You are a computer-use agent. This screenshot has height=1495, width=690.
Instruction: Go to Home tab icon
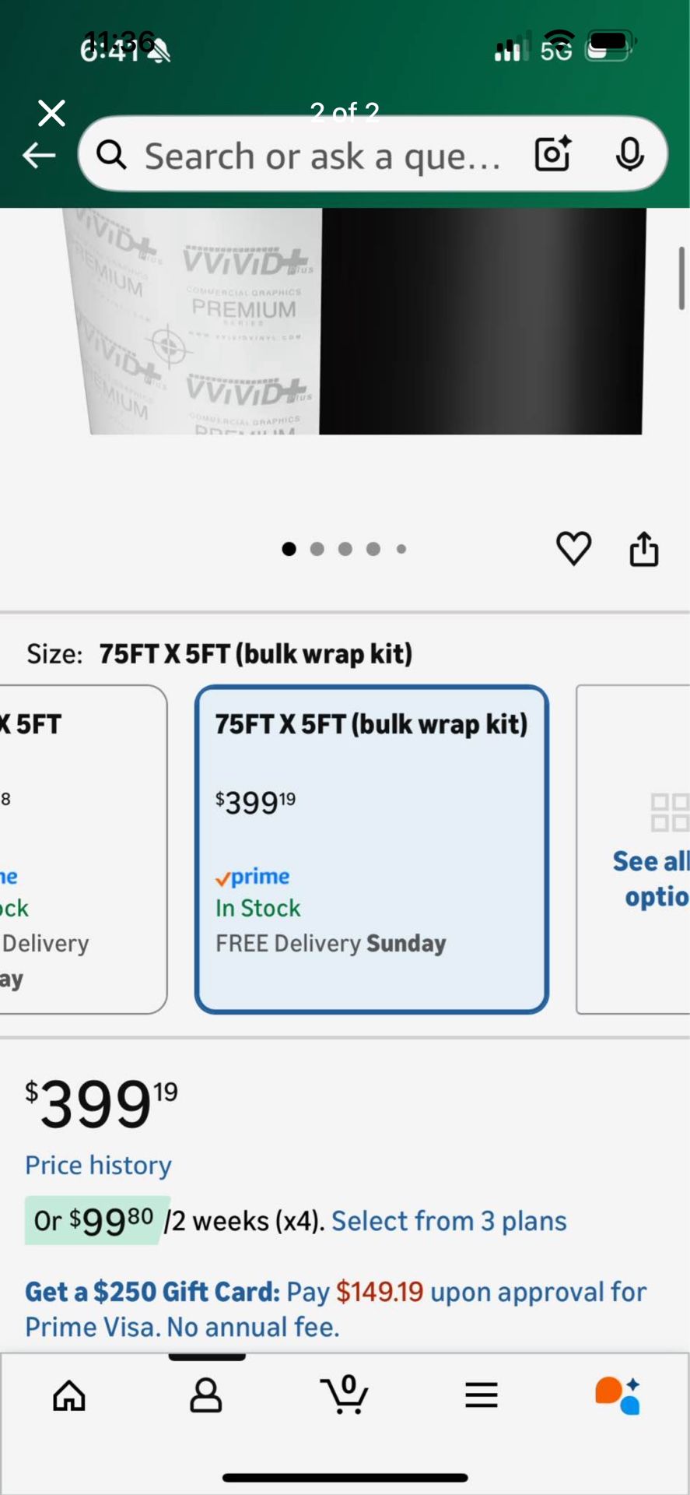(x=69, y=1395)
